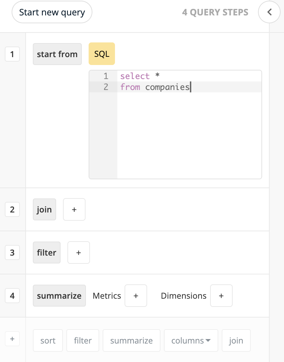This screenshot has height=362, width=284.
Task: Add a new filter step below
Action: (x=83, y=340)
